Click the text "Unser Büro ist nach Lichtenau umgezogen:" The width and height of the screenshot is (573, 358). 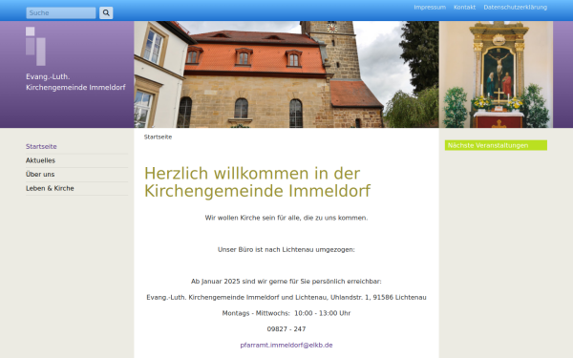(x=286, y=250)
